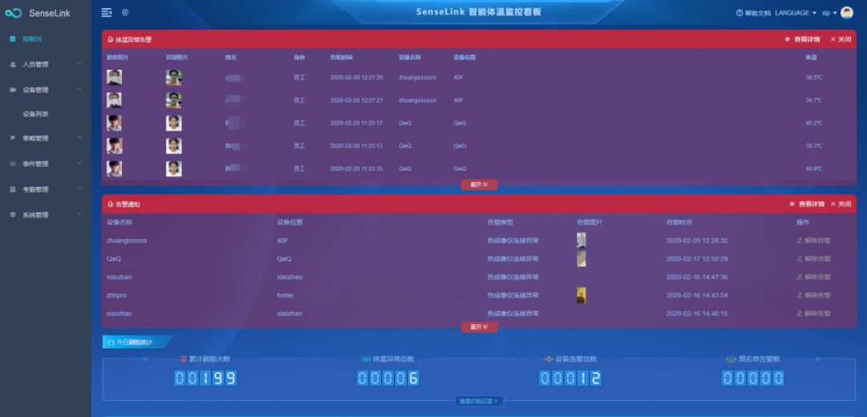Screen dimensions: 867x417
Task: Select 策略管理 menu label
Action: (x=35, y=139)
